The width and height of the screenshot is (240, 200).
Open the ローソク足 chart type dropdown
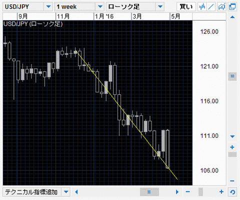click(160, 7)
